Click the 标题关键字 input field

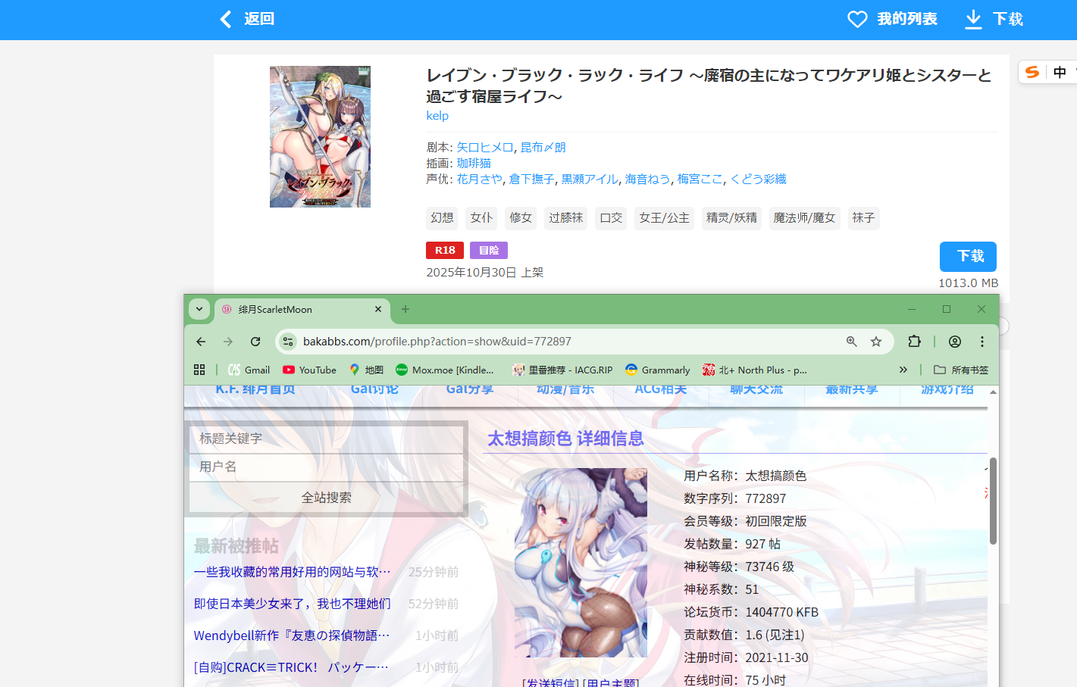coord(326,439)
